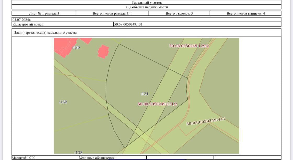Click parcel label :130 on the map
293x160 pixels.
(x=76, y=48)
